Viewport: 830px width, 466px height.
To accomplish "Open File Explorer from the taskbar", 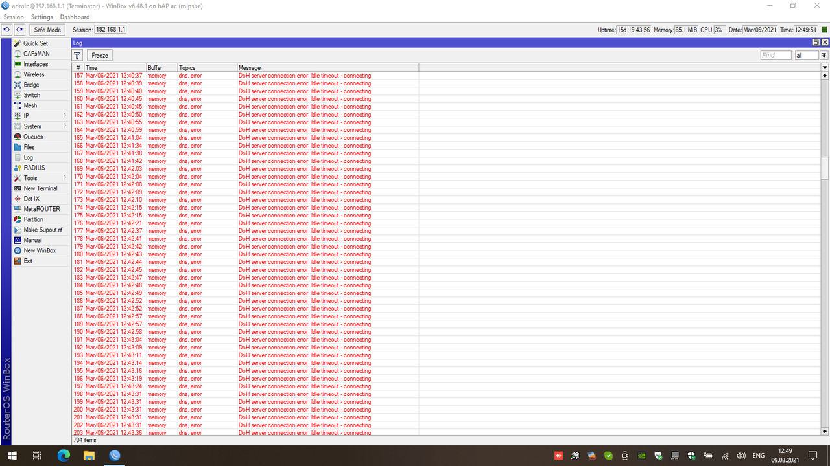I will click(x=88, y=456).
